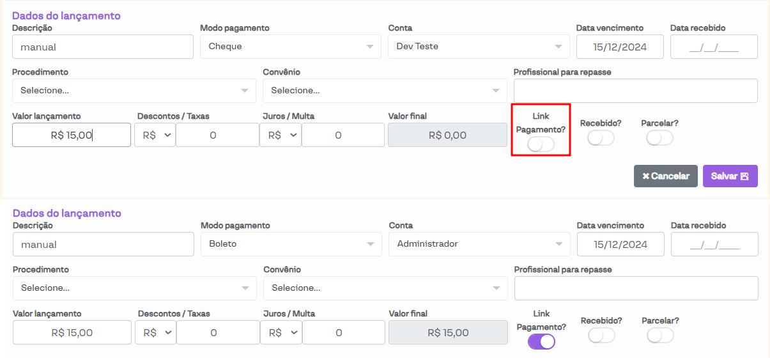Click the caret arrow beside Cheque payment mode
This screenshot has height=363, width=770.
(369, 47)
